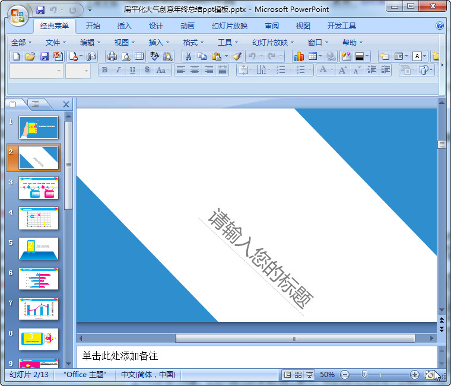Viewport: 451px width, 386px height.
Task: Copy selection icon
Action: click(x=202, y=56)
